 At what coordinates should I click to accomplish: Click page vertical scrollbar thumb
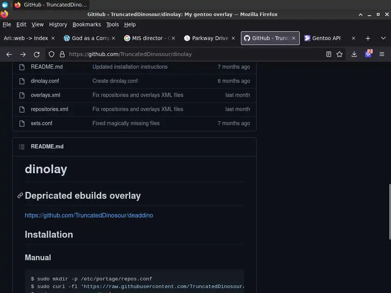[390, 212]
